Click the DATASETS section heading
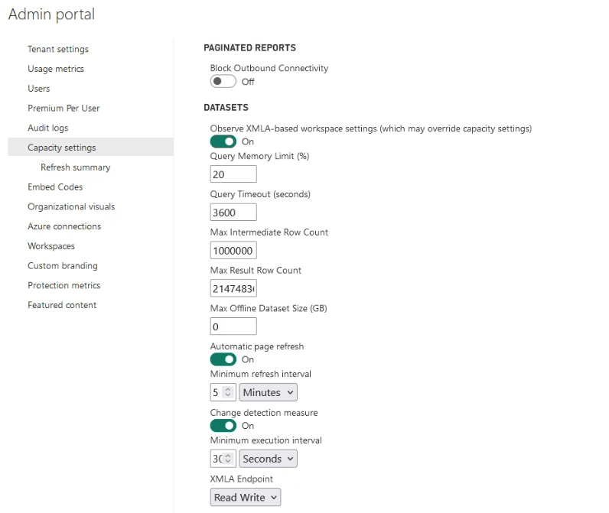The image size is (609, 513). pyautogui.click(x=226, y=108)
